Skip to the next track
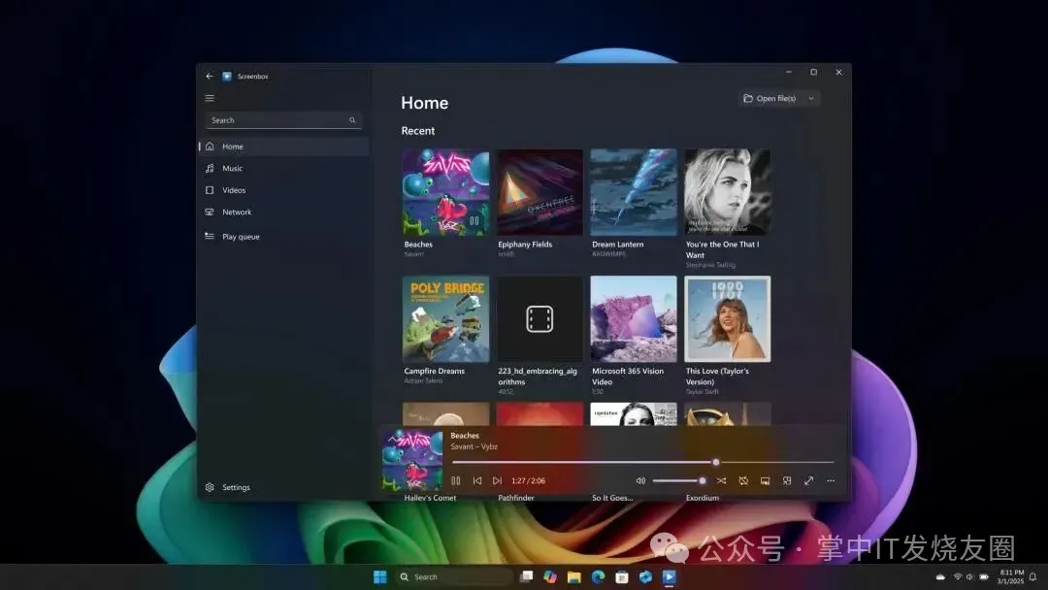The height and width of the screenshot is (590, 1048). (x=497, y=480)
